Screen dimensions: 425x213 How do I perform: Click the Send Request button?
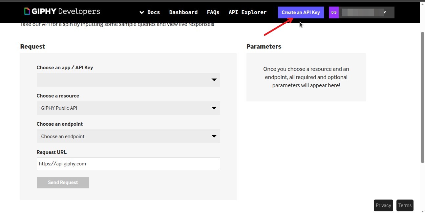point(63,182)
